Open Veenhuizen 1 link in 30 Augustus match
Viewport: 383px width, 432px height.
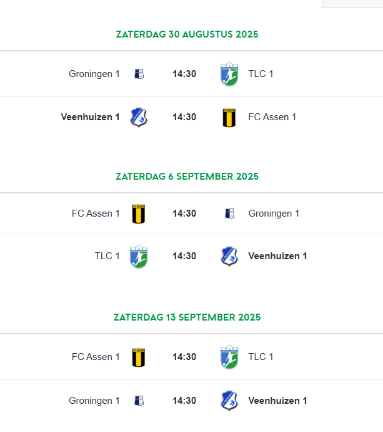tap(90, 117)
